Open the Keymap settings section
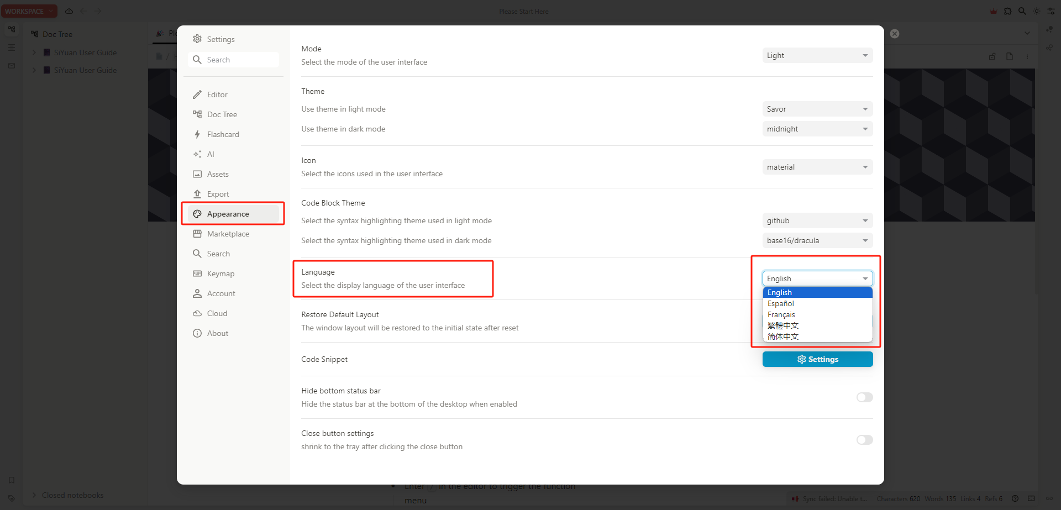This screenshot has width=1061, height=510. pos(220,274)
